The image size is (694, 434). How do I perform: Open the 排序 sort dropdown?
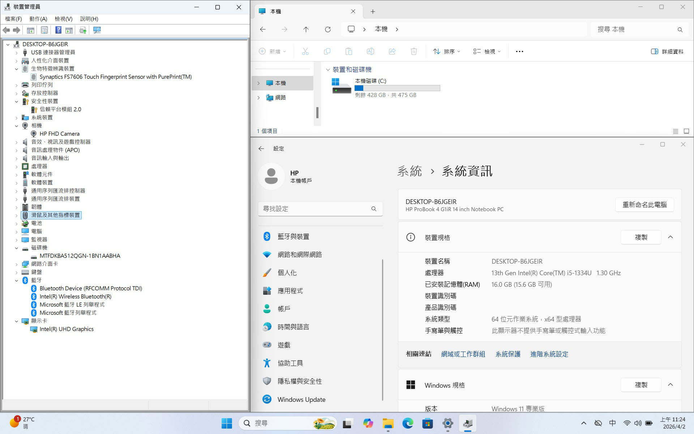point(446,51)
